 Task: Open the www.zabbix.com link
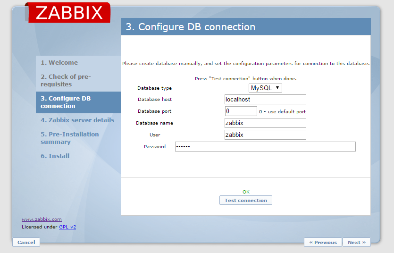42,219
